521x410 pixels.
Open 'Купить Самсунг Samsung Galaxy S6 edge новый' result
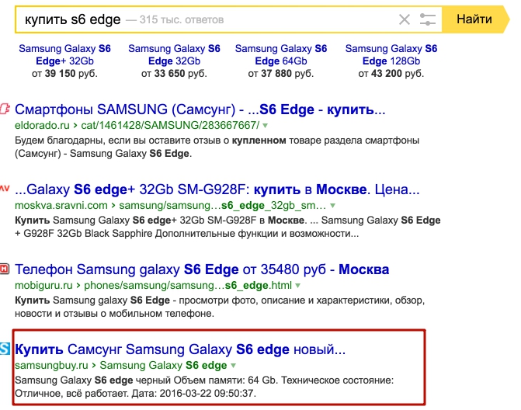[180, 349]
